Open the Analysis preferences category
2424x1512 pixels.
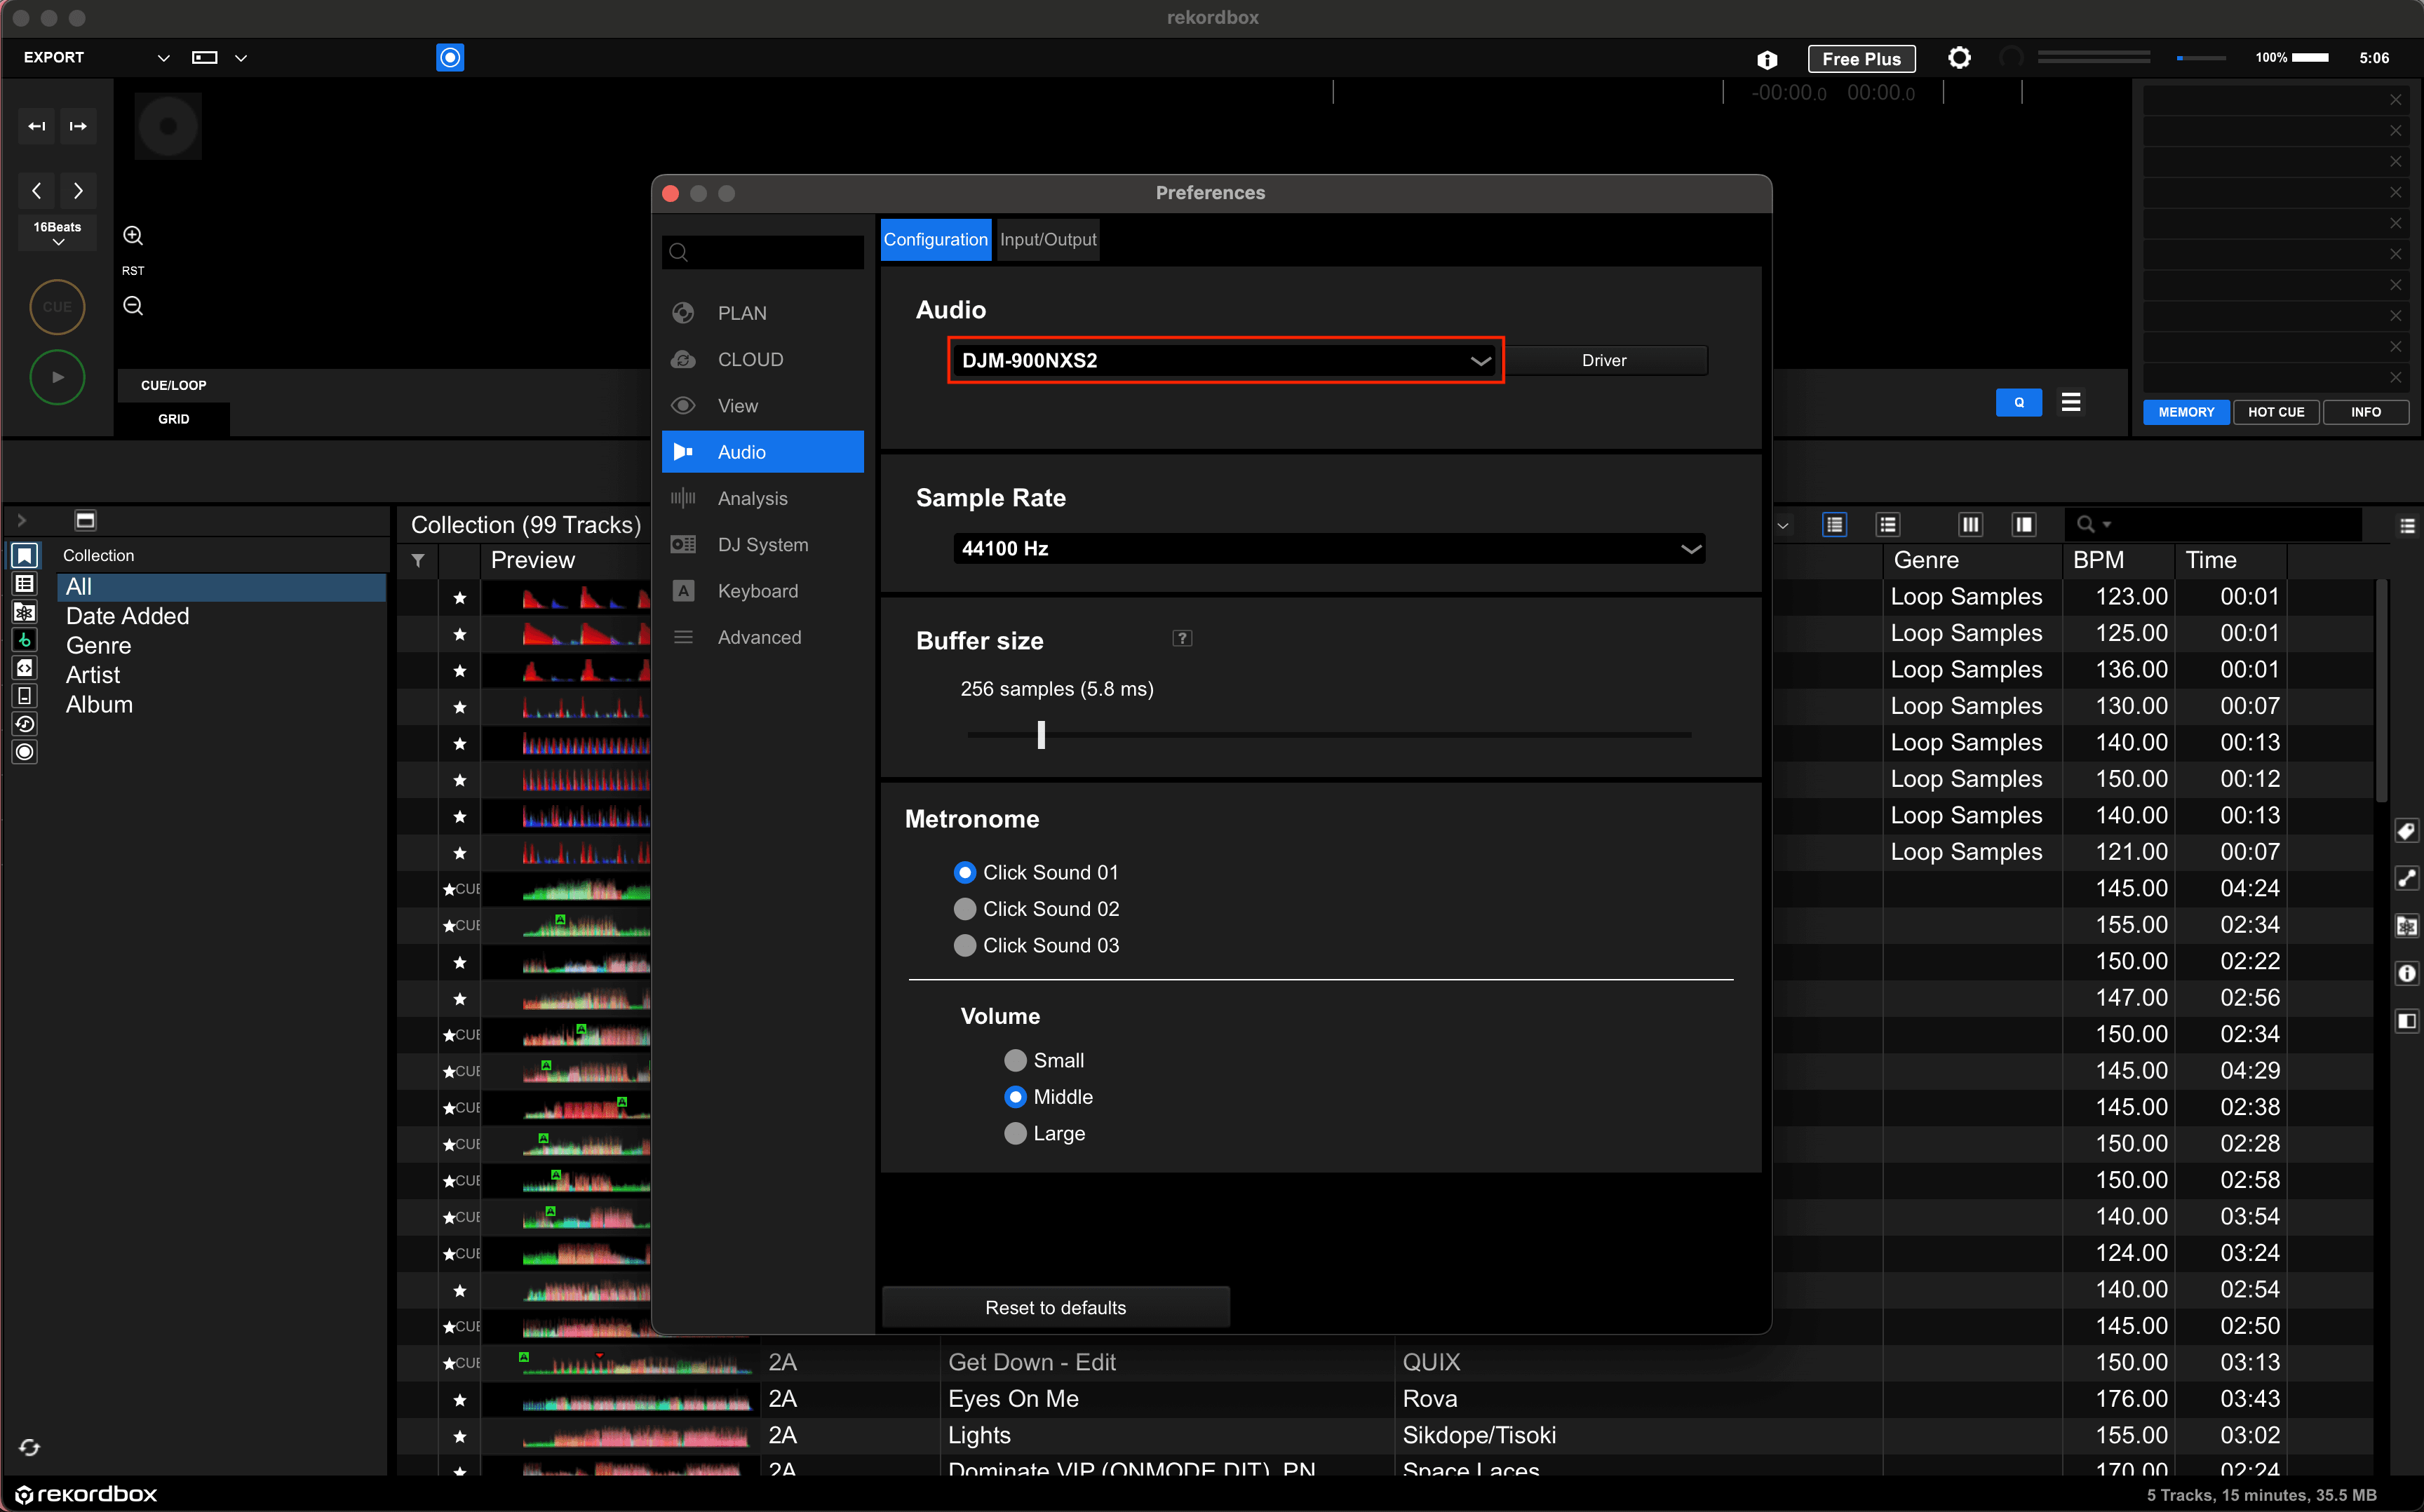tap(752, 498)
